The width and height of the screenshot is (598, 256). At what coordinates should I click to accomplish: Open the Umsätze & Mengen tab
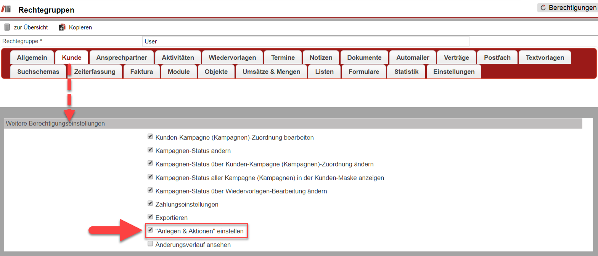tap(272, 72)
